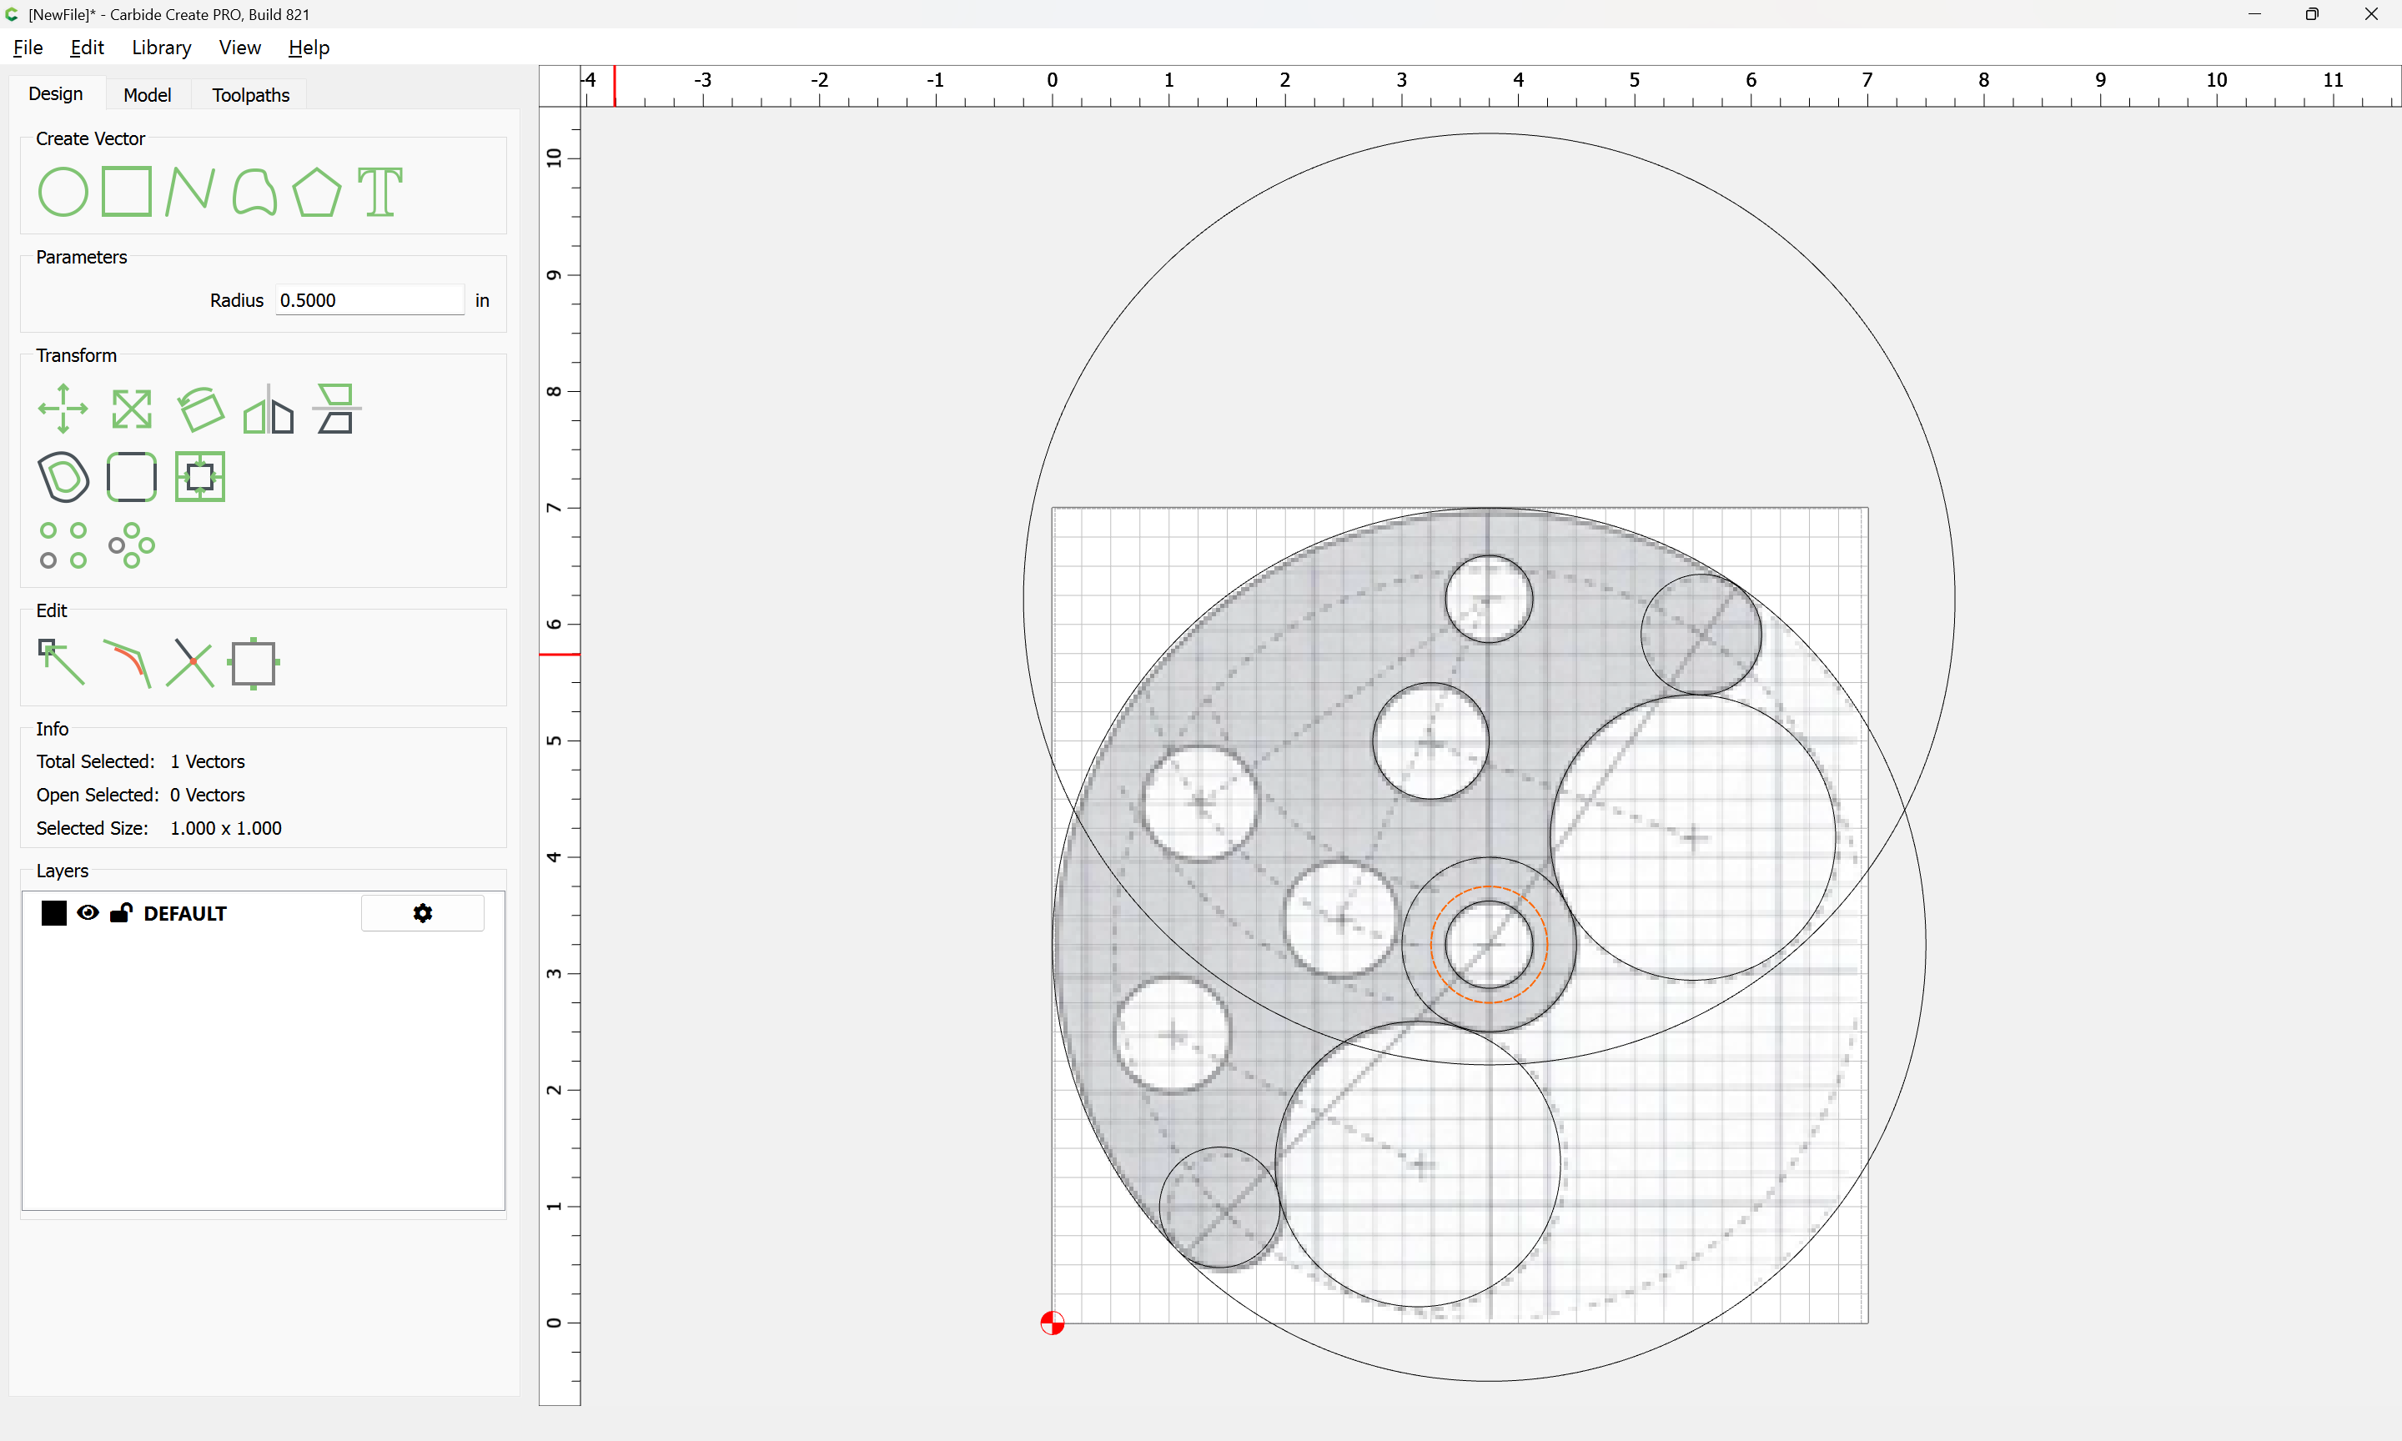Screen dimensions: 2402x1441
Task: Activate the Mirror/Flip tool
Action: 268,409
